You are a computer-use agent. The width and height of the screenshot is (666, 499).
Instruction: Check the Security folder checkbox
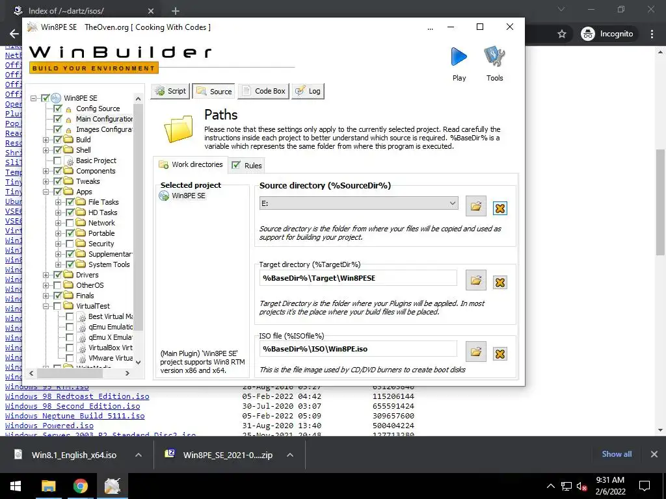(70, 244)
